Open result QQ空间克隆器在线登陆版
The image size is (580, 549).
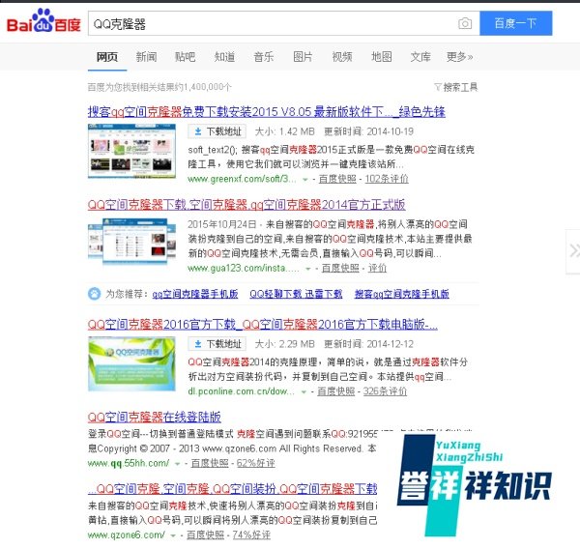click(x=155, y=418)
